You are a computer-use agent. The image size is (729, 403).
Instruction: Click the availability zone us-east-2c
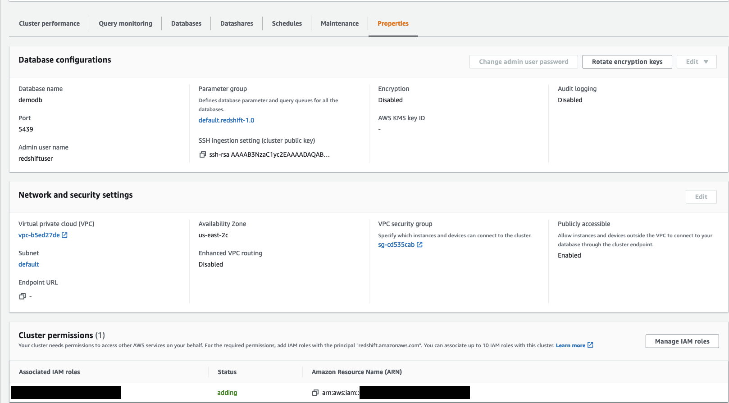coord(213,235)
